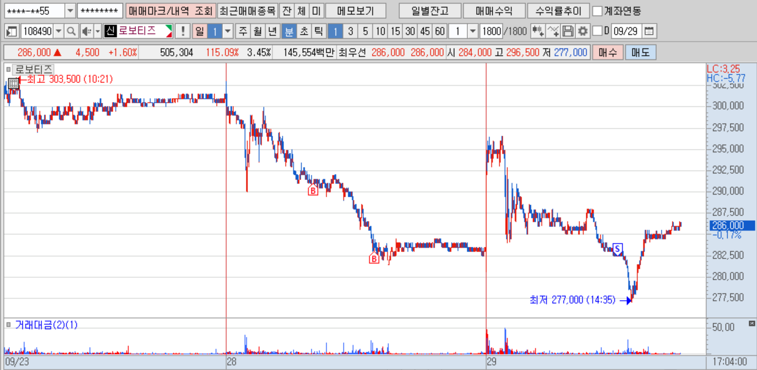
Task: Click small square beside 로보티즈 chart label
Action: [8, 69]
